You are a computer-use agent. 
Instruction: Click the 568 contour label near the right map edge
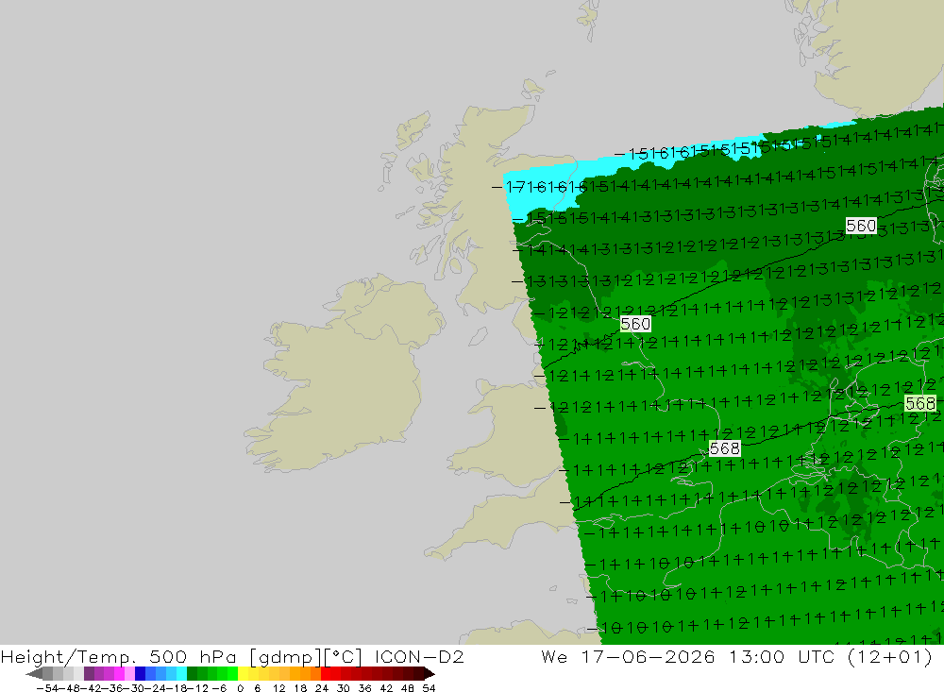tap(920, 403)
